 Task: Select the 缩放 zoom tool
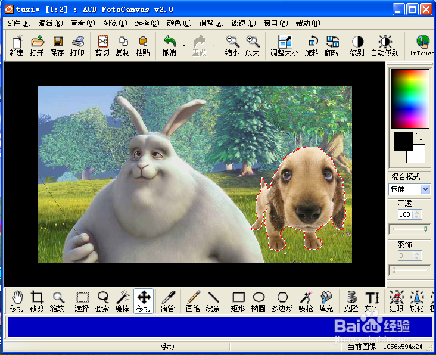pos(57,301)
